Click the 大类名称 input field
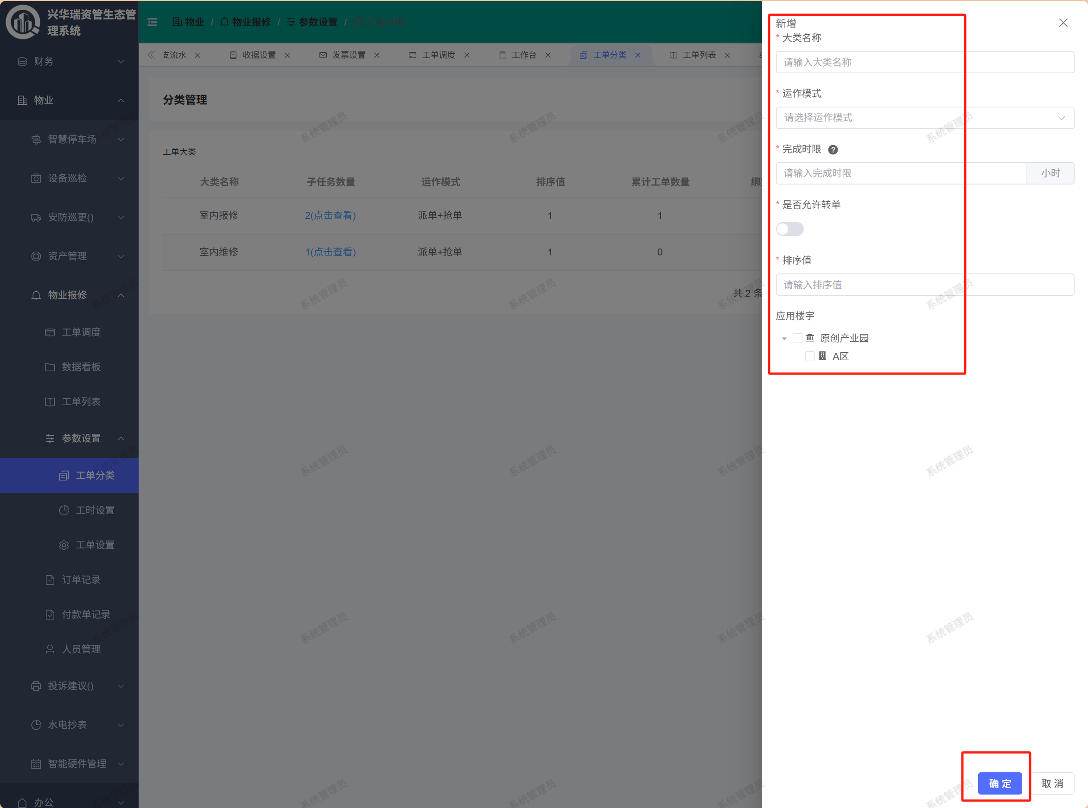The height and width of the screenshot is (808, 1088). [924, 62]
